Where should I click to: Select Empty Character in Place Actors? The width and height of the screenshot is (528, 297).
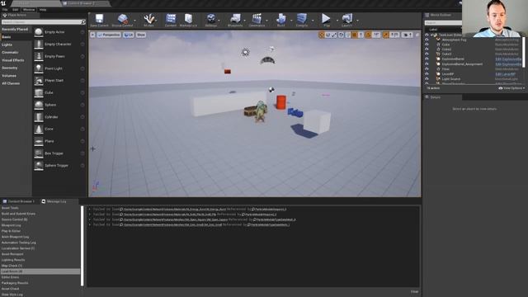coord(59,44)
